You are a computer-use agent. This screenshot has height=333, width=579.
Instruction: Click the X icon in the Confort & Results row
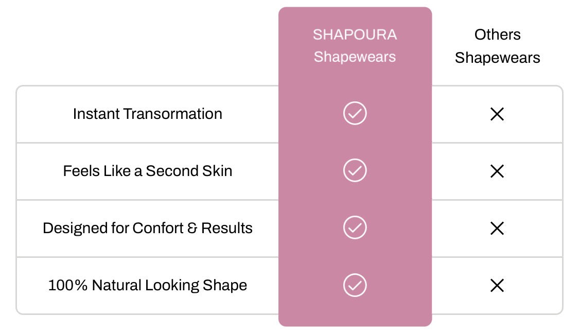point(497,228)
